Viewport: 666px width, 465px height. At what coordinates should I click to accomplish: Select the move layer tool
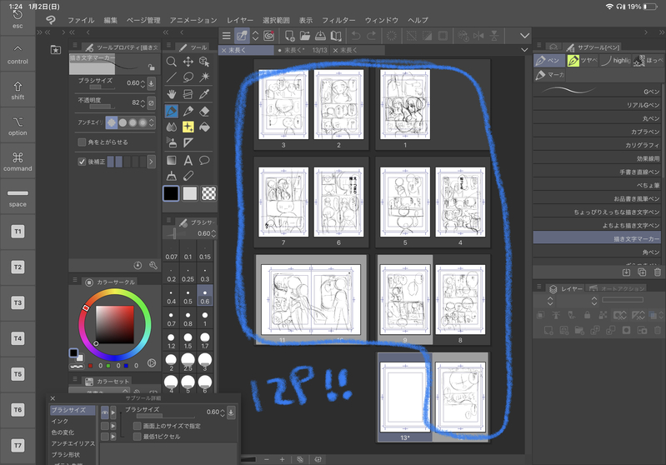tap(188, 62)
